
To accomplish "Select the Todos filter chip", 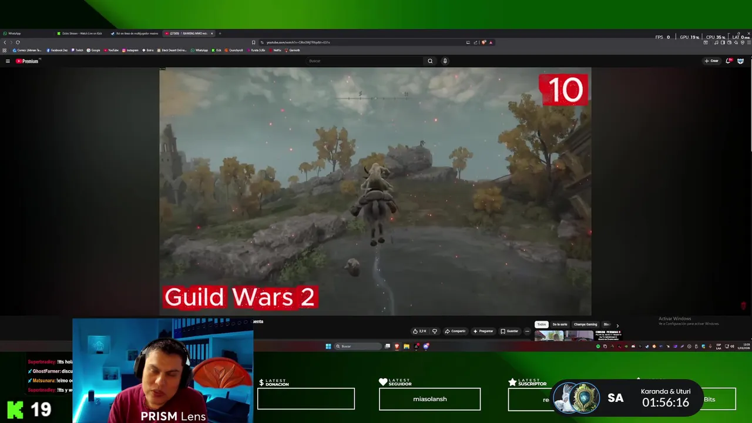I will tap(542, 324).
